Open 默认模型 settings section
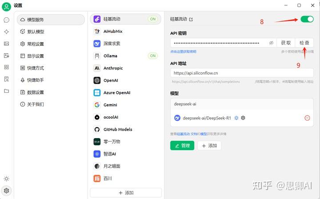 tap(51, 32)
